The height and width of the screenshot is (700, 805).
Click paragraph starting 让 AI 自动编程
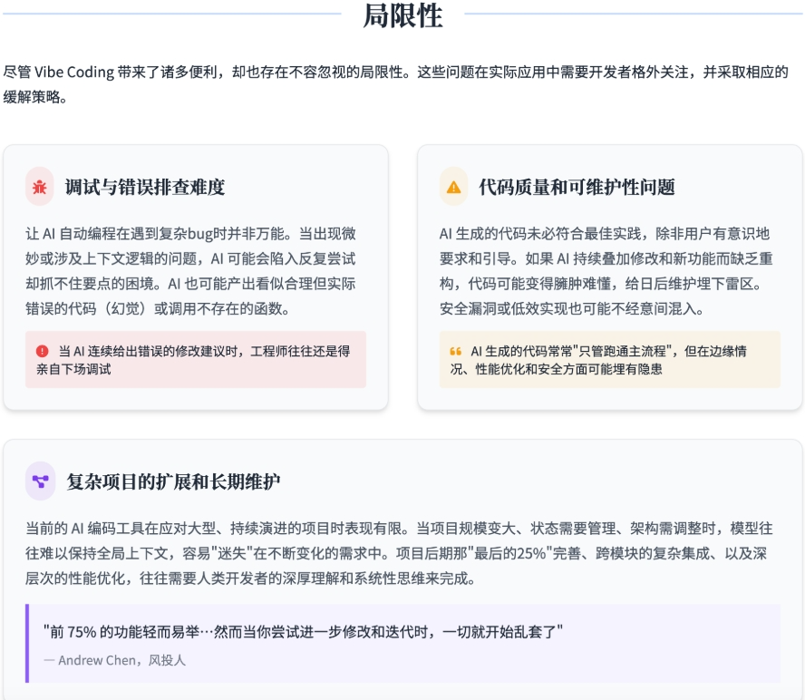(x=190, y=271)
